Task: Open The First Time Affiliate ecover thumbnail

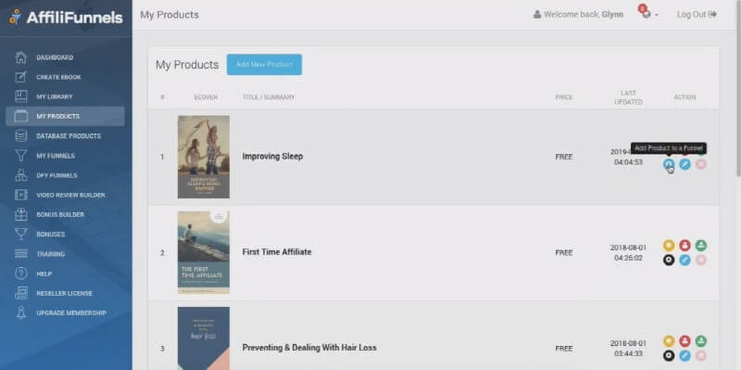Action: coord(204,252)
